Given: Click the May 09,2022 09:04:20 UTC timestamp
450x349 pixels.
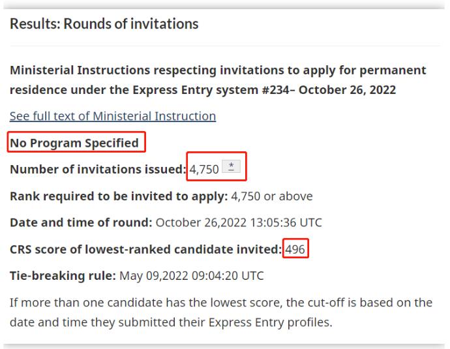Looking at the screenshot, I should point(192,276).
